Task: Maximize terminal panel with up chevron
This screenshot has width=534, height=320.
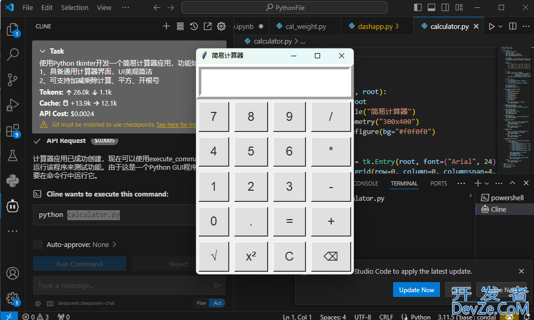Action: pyautogui.click(x=512, y=183)
